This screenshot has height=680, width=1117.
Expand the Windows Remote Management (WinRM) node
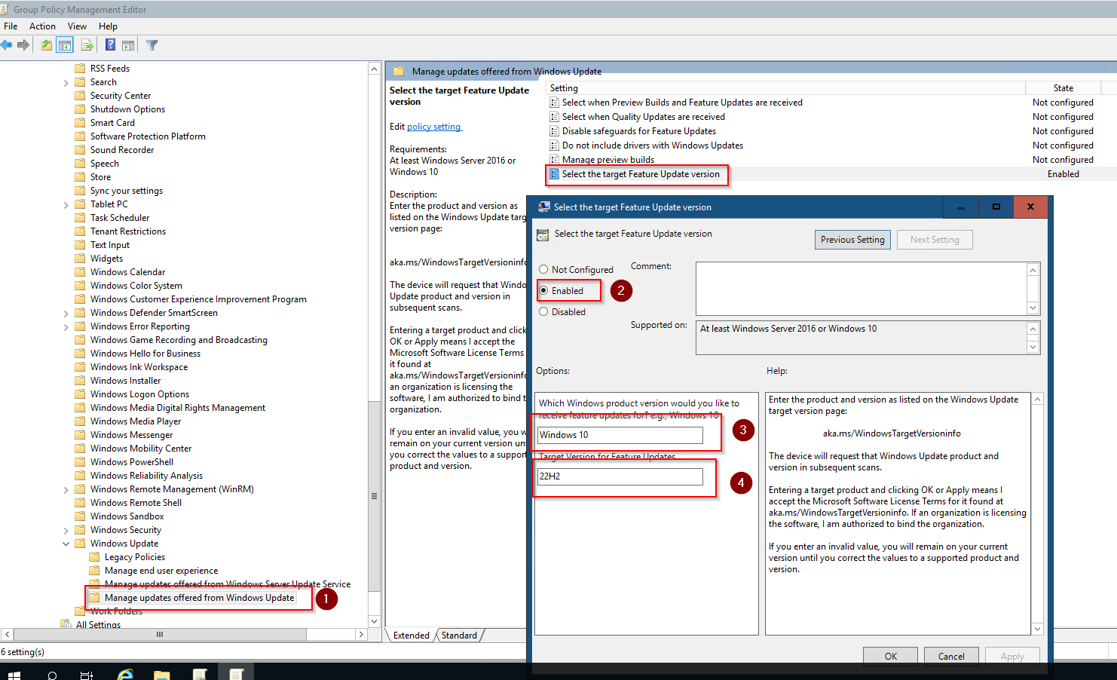[66, 489]
